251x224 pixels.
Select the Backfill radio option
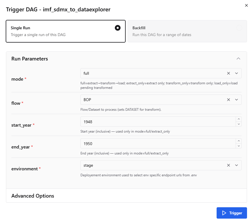tap(239, 28)
